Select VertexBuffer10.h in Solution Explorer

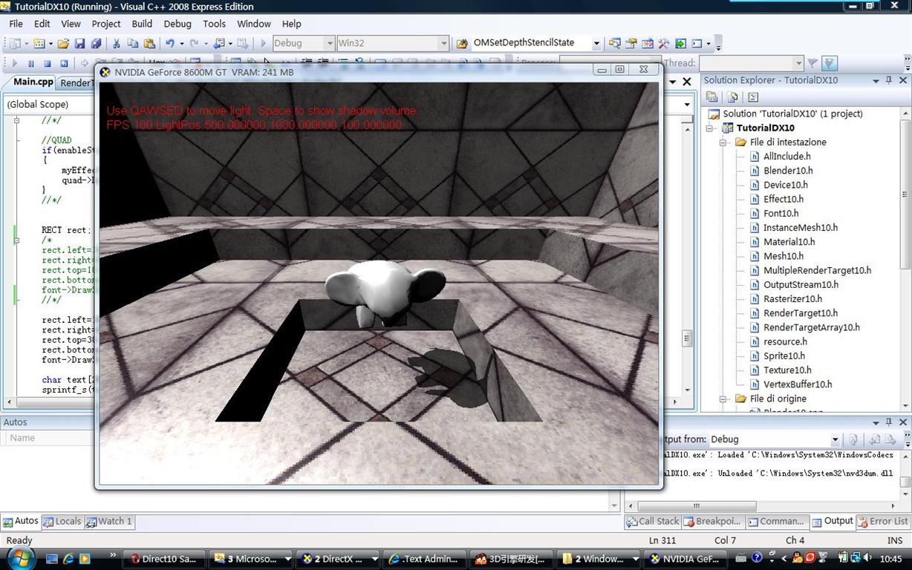pos(798,384)
